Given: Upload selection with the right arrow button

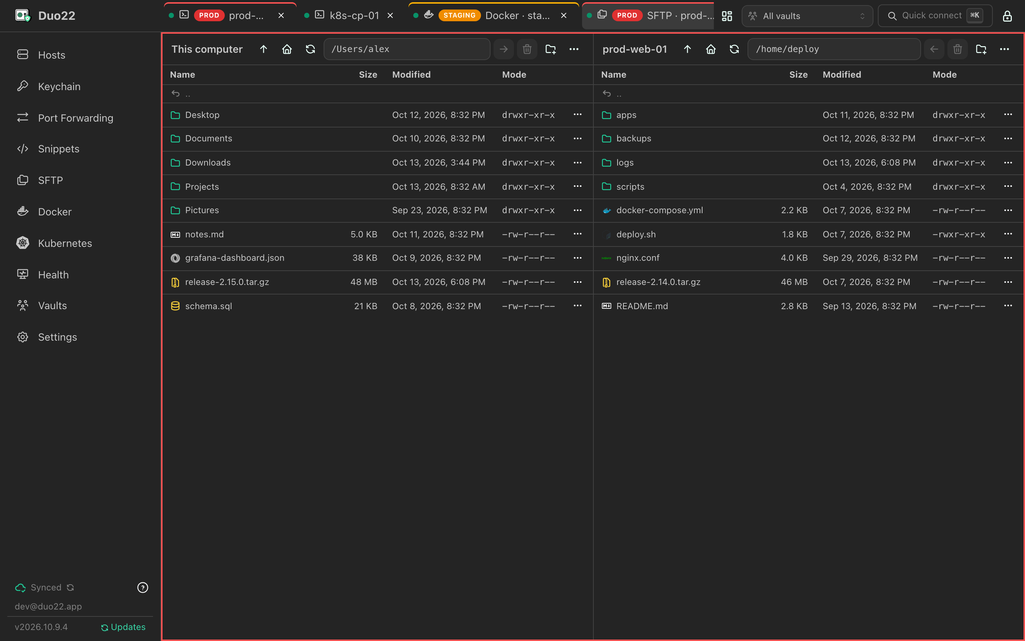Looking at the screenshot, I should [504, 49].
